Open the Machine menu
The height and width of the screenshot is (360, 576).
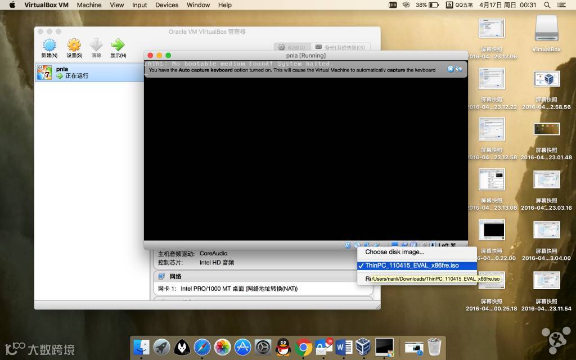pyautogui.click(x=89, y=4)
